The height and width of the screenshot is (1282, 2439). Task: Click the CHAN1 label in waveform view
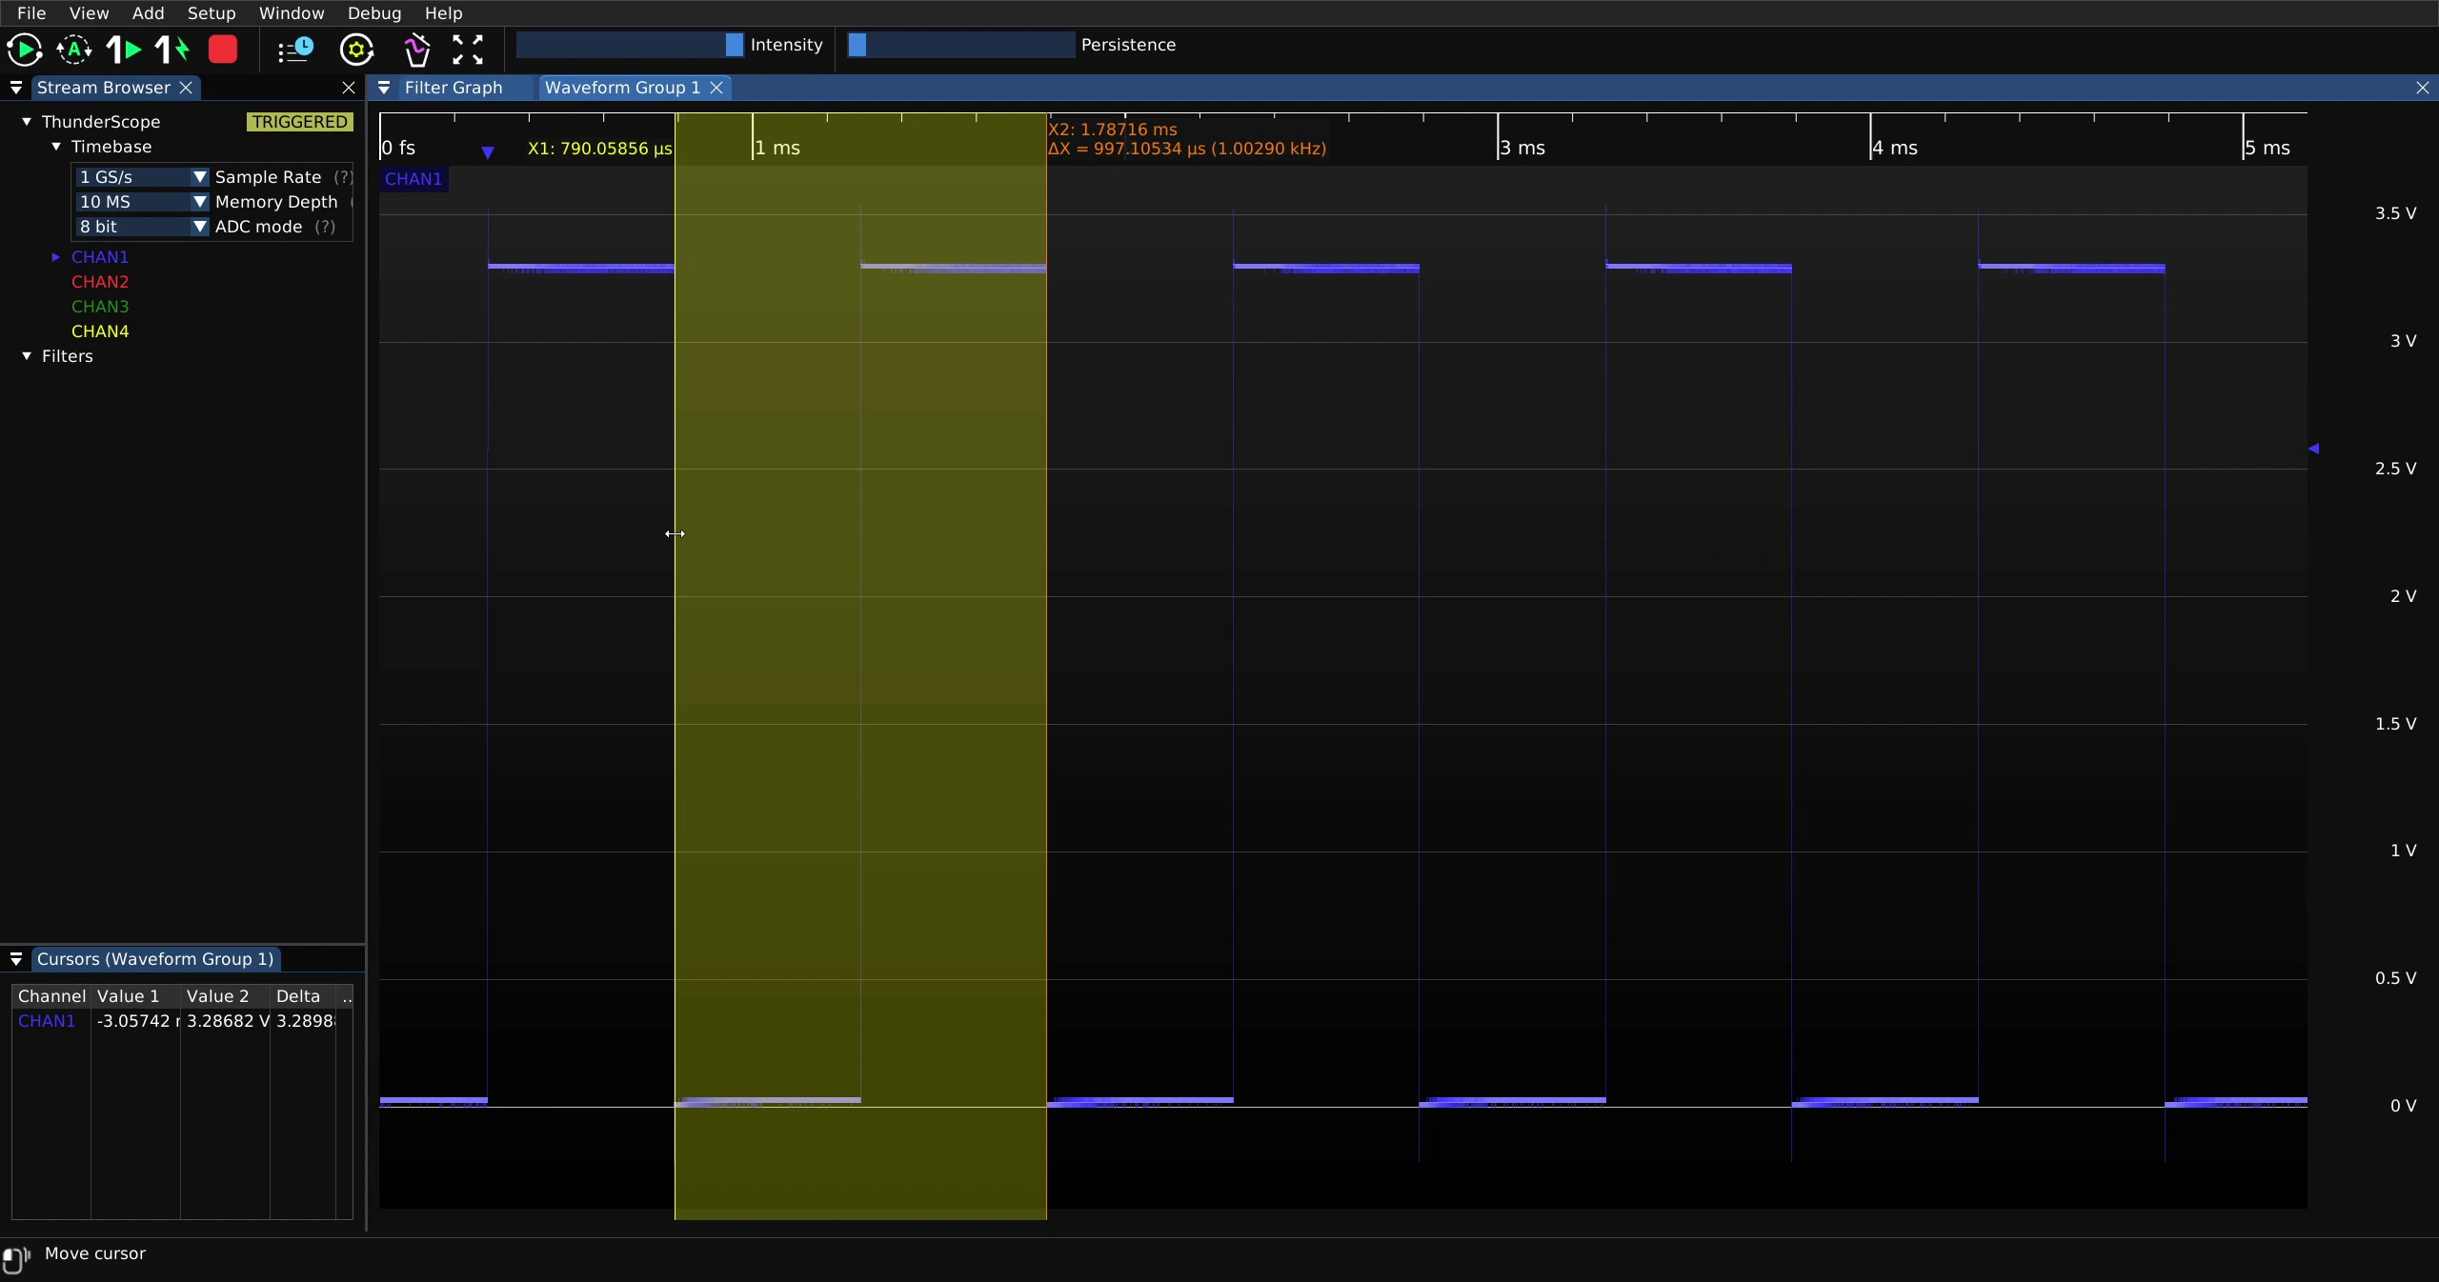[x=413, y=179]
